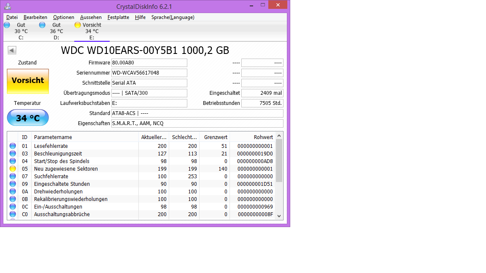
Task: Close the CrystalDiskInfo window
Action: [278, 5]
